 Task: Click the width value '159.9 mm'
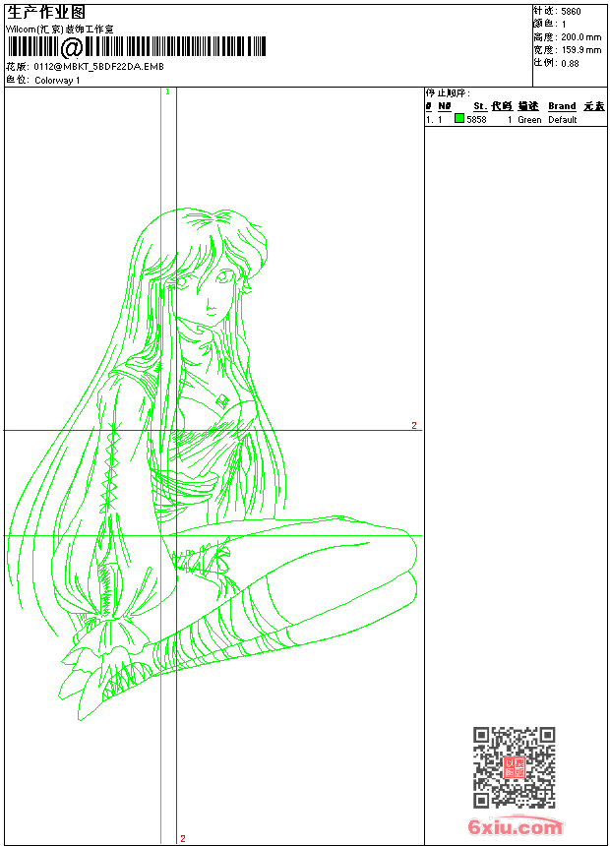point(580,49)
